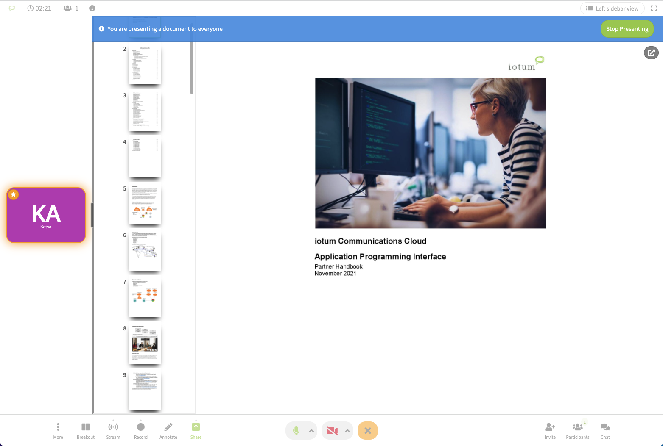This screenshot has width=663, height=446.
Task: Pop out the document in new window
Action: 651,53
